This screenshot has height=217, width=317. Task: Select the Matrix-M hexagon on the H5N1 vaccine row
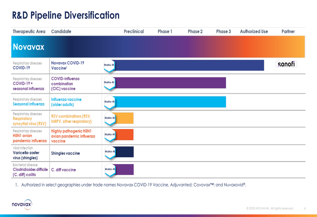point(110,135)
